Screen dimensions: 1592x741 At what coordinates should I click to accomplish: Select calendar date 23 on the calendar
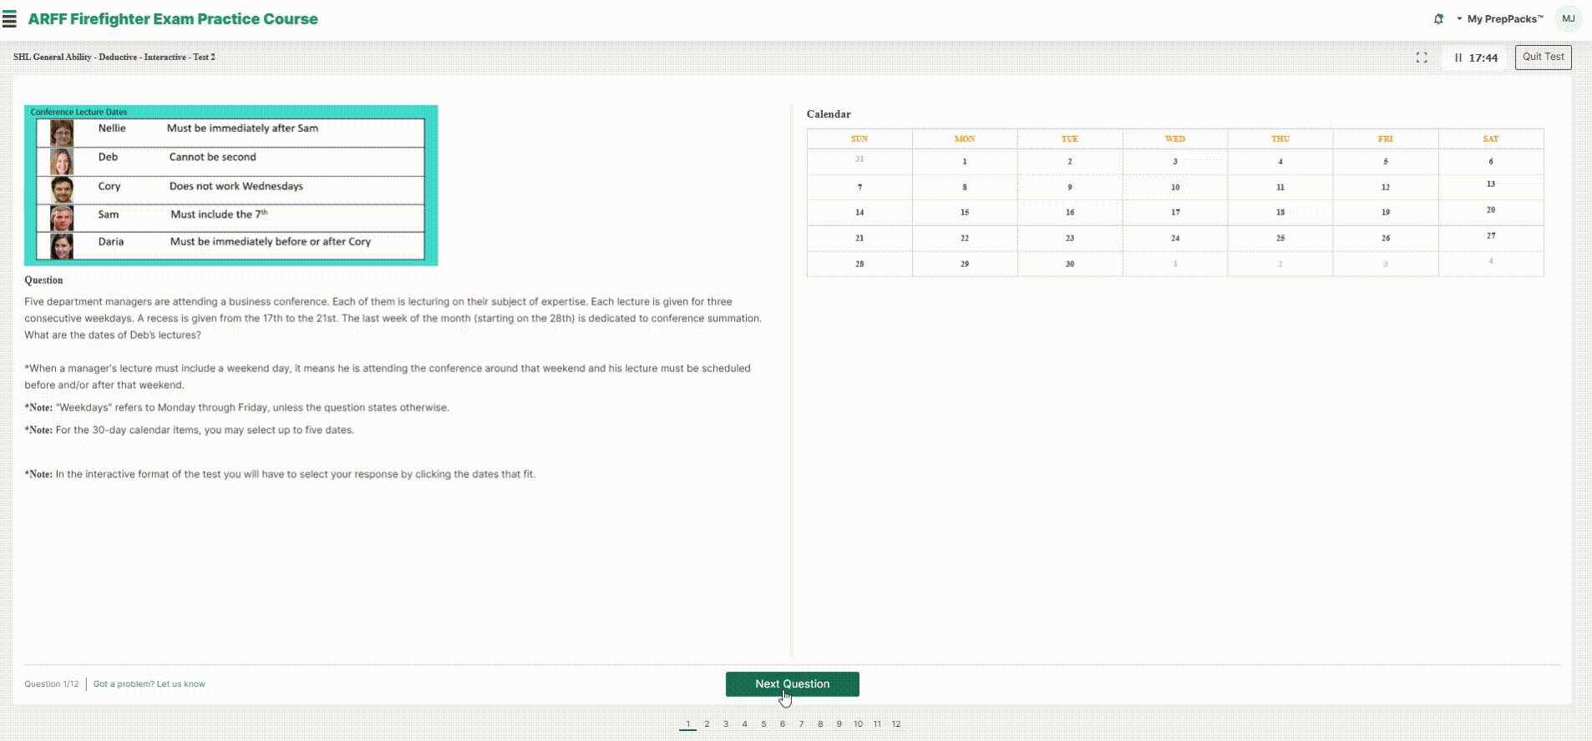[1070, 239]
